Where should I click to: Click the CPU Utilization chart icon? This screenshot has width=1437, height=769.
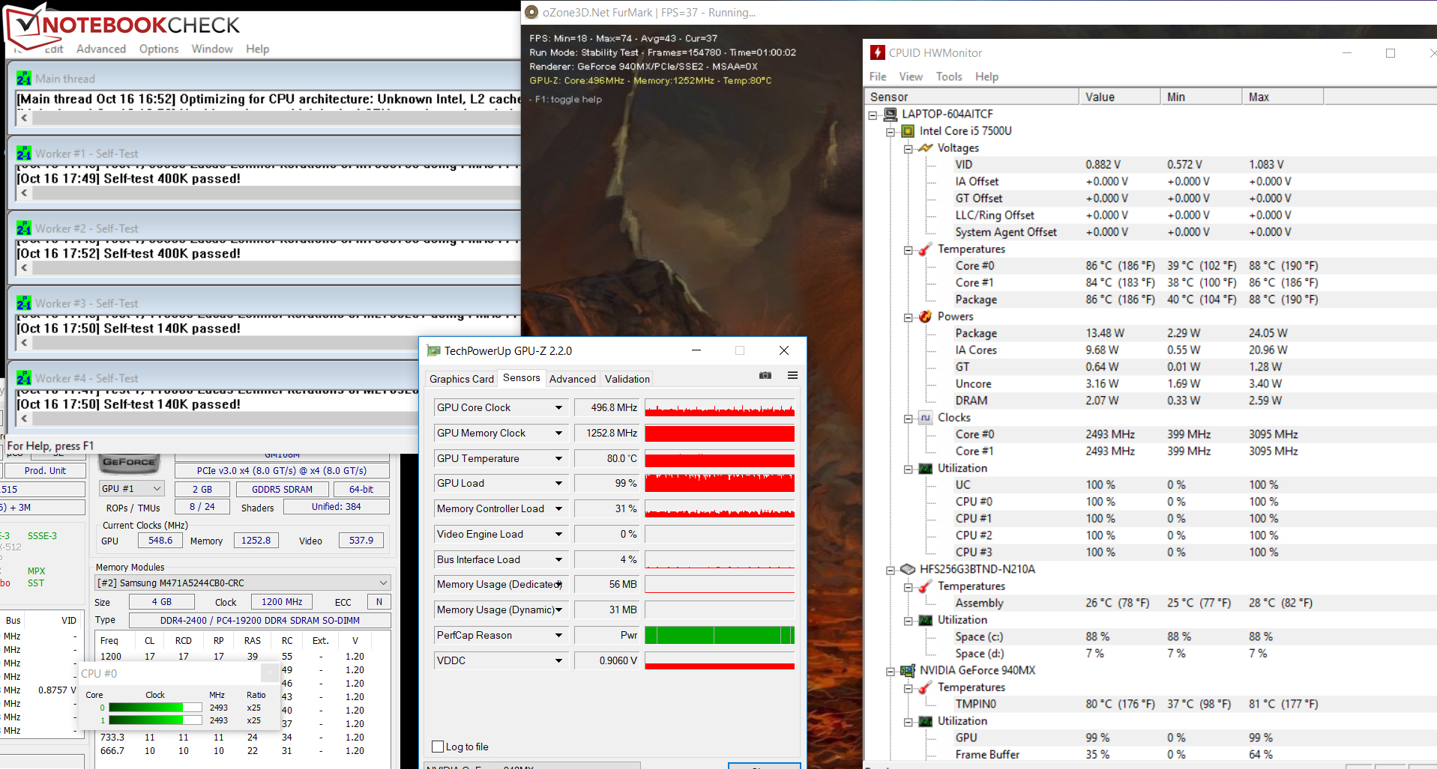pos(926,468)
